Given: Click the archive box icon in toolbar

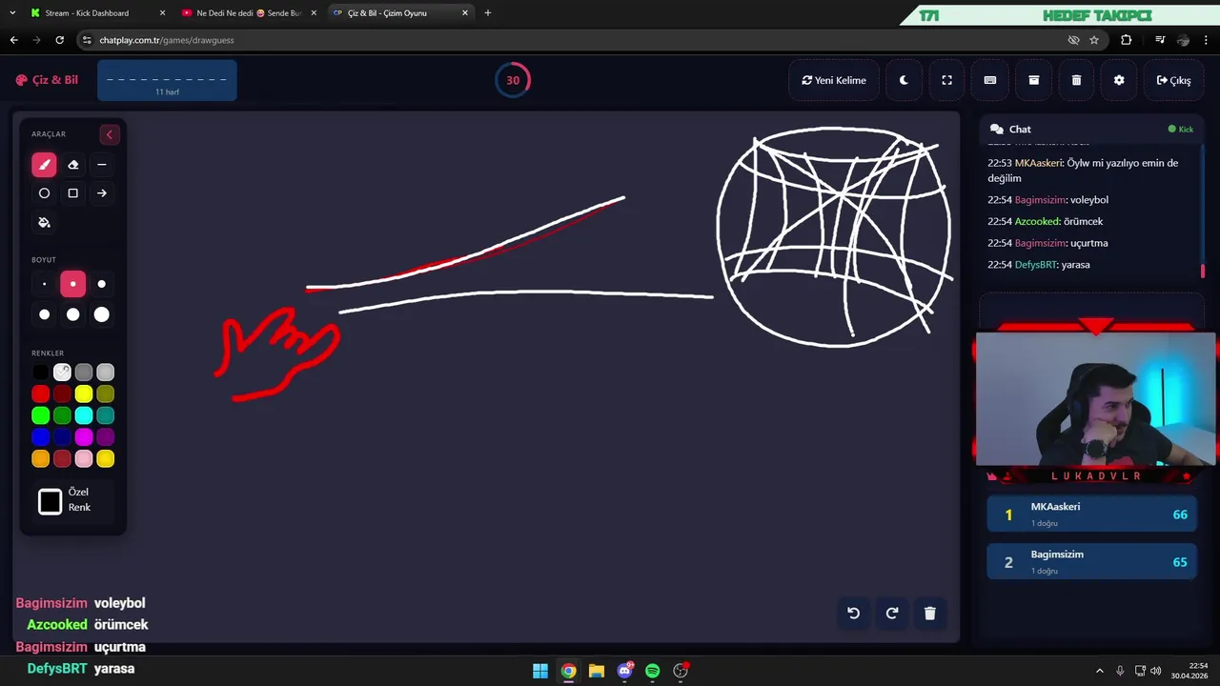Looking at the screenshot, I should pyautogui.click(x=1033, y=80).
